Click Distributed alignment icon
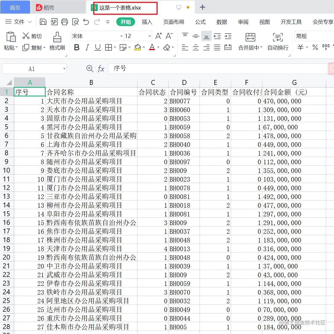The height and width of the screenshot is (334, 334). pos(228,48)
